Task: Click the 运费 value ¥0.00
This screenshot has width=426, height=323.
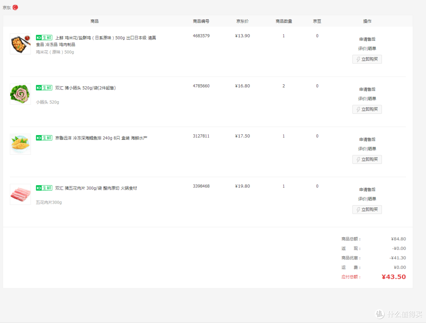Action: tap(400, 267)
